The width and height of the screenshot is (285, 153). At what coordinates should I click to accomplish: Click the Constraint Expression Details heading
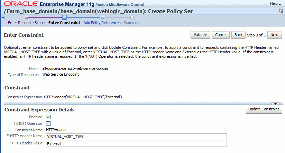point(39,110)
